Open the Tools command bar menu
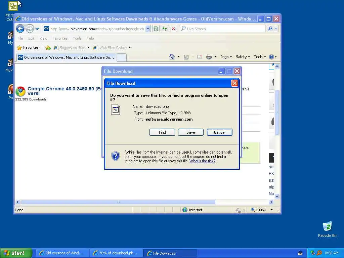 coord(260,57)
